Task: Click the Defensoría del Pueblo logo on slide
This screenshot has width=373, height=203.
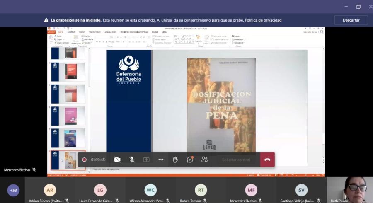Action: click(128, 69)
